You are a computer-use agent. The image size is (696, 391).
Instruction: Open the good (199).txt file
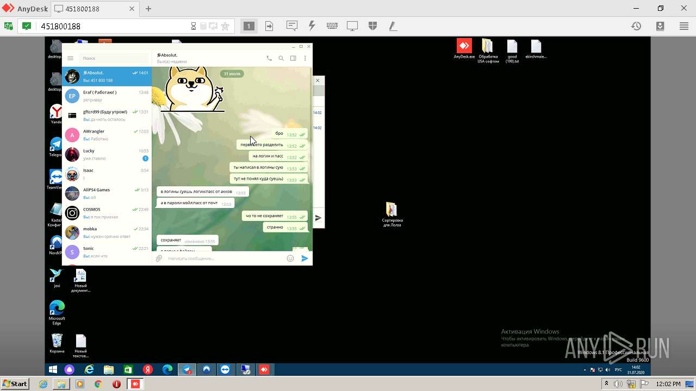512,51
